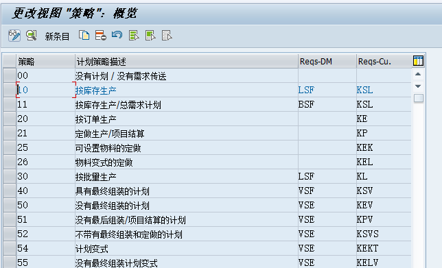
Task: Select row marker for strategy 25
Action: tap(10, 147)
